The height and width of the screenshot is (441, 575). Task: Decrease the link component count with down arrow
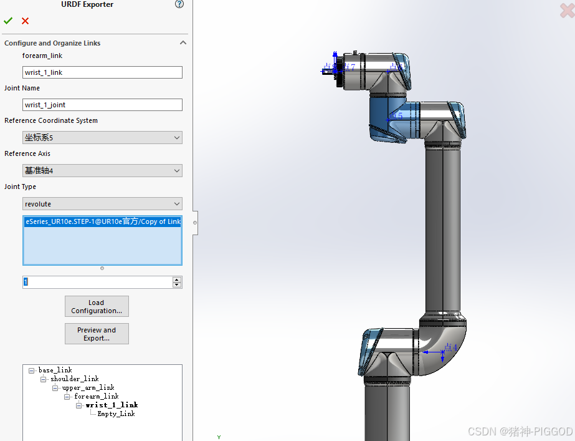pos(177,285)
